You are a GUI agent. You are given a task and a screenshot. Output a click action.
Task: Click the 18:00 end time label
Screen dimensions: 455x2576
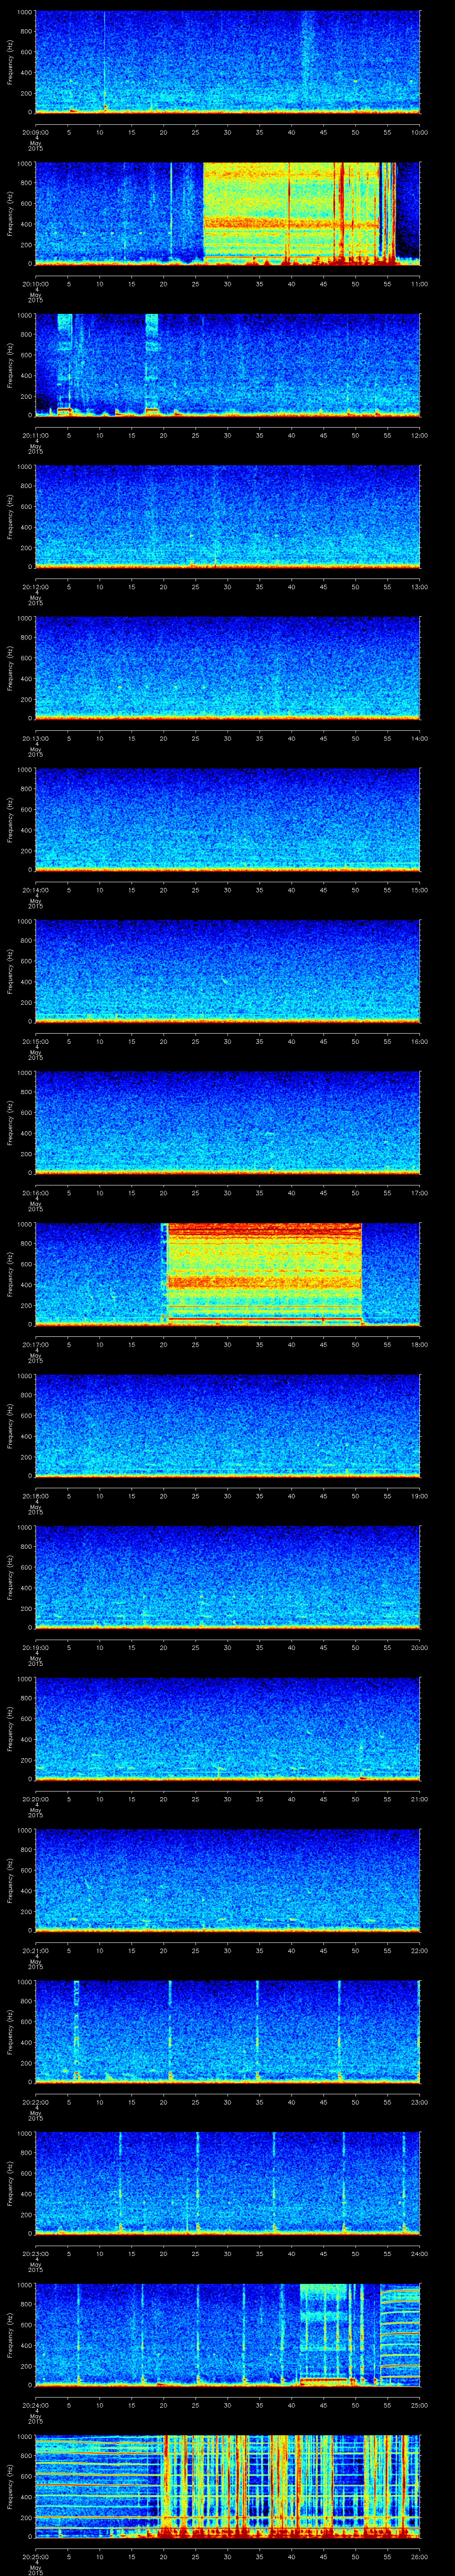click(419, 1344)
